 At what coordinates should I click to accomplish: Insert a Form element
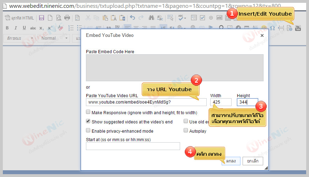click(x=194, y=18)
